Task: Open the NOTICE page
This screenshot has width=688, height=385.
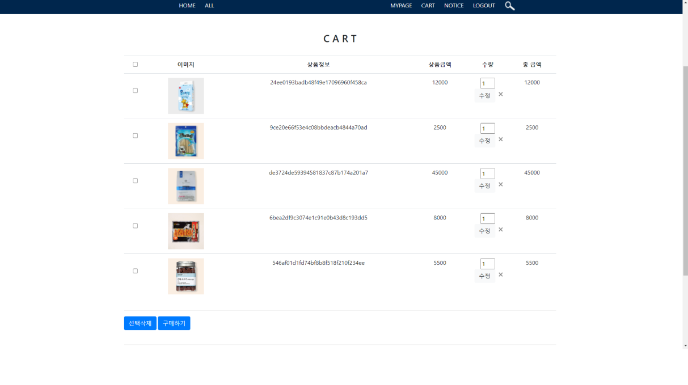Action: (454, 6)
